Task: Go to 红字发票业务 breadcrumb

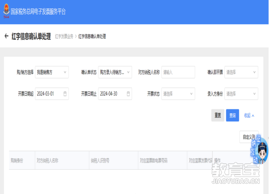Action: tap(64, 36)
